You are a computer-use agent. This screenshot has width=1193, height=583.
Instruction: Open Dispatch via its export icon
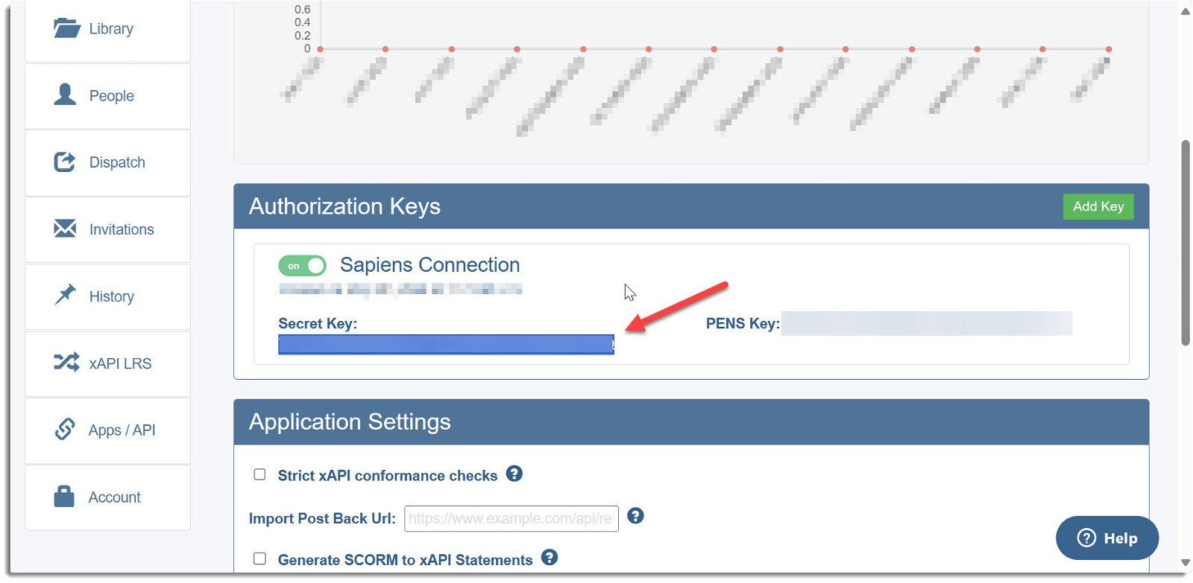65,162
